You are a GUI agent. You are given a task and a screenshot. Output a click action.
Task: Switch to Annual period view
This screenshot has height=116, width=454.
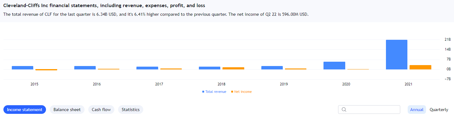(417, 110)
